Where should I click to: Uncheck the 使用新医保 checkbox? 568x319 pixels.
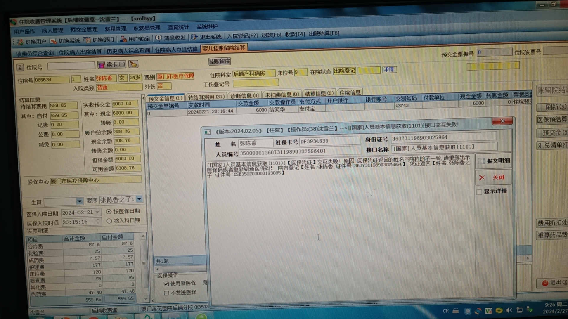tap(166, 284)
